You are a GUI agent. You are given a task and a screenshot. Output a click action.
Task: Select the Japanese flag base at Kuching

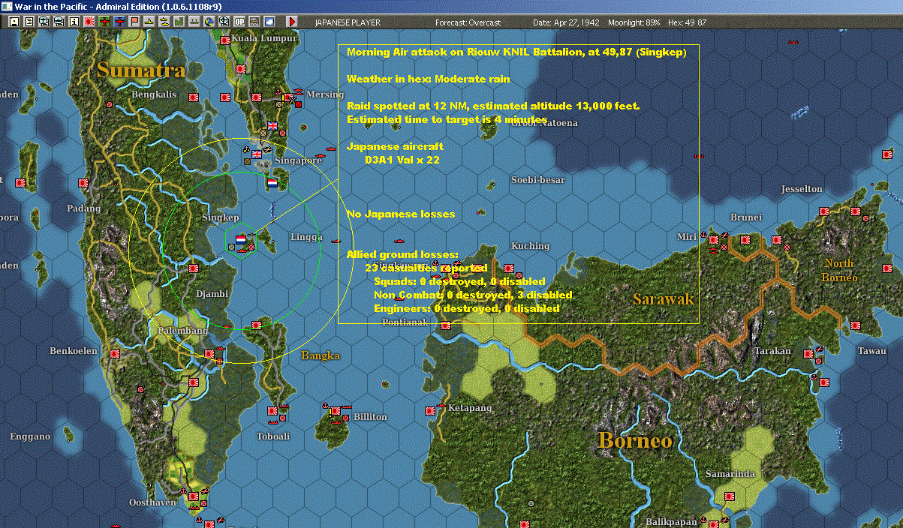pyautogui.click(x=509, y=268)
